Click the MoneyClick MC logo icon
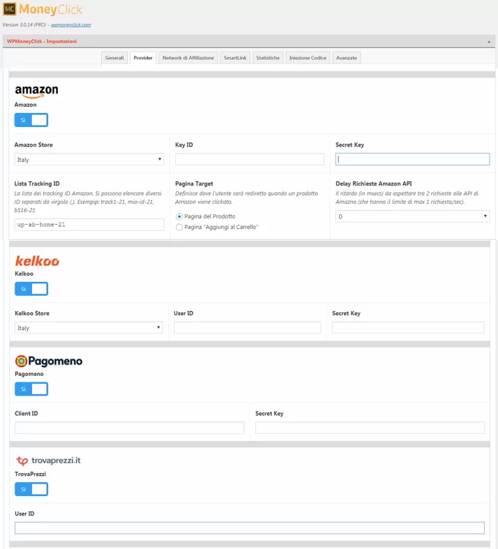Viewport: 498px width, 549px height. click(x=10, y=9)
